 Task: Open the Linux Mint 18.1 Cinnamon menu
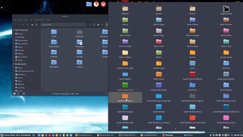click(x=16, y=135)
